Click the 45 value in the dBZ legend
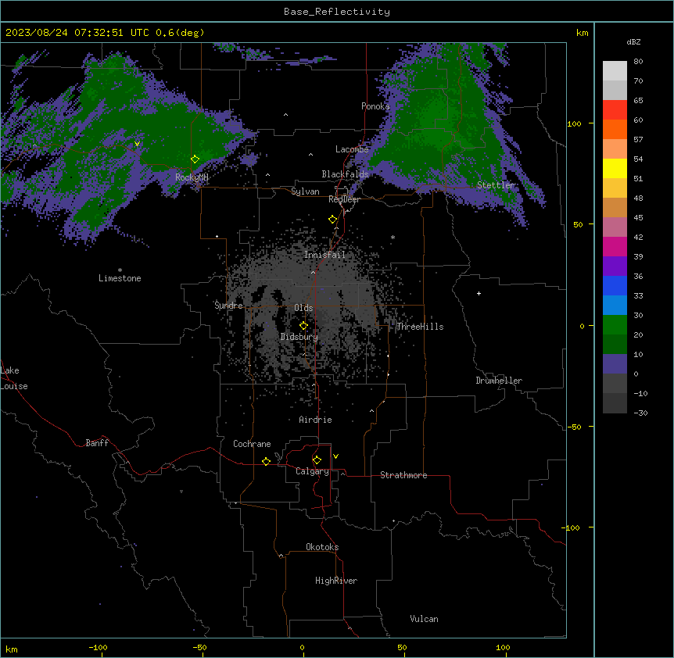Viewport: 674px width, 658px height. (638, 218)
